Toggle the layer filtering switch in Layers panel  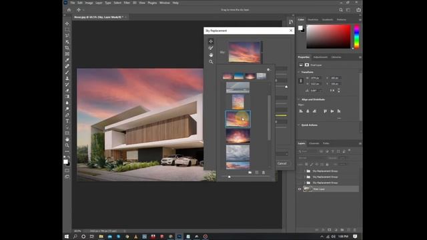pyautogui.click(x=350, y=151)
